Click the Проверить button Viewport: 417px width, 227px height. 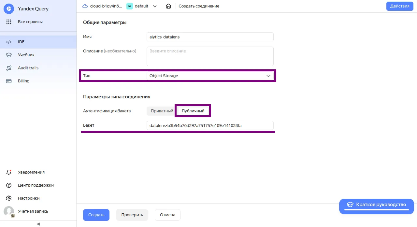[132, 215]
